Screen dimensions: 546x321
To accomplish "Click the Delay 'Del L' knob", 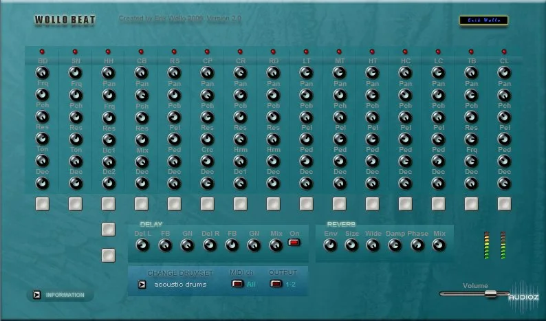I will coord(142,245).
